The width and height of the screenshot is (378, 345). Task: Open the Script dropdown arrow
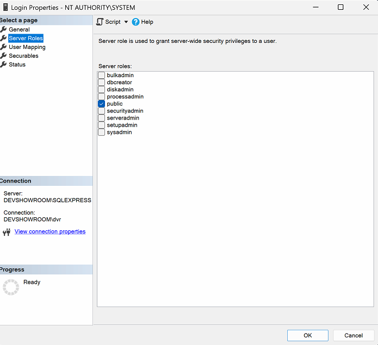126,22
